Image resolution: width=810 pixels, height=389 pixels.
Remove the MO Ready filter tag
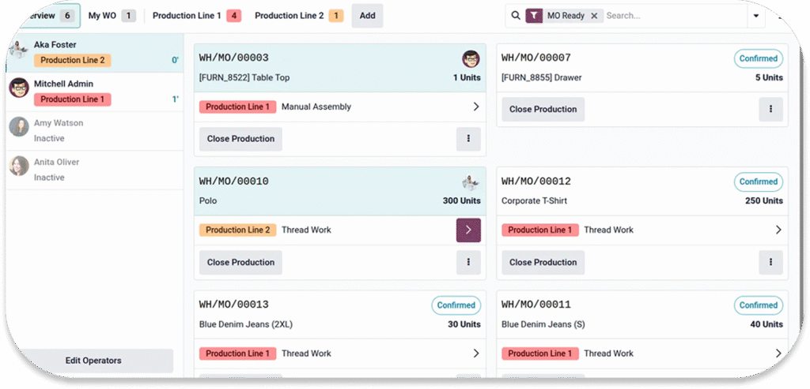[x=595, y=16]
